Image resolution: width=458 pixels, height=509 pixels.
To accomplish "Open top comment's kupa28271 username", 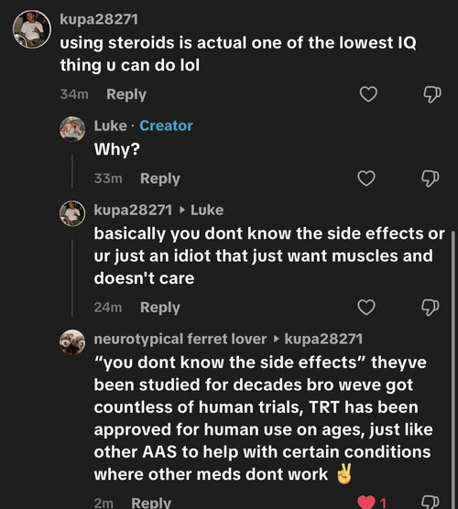I will pyautogui.click(x=99, y=19).
